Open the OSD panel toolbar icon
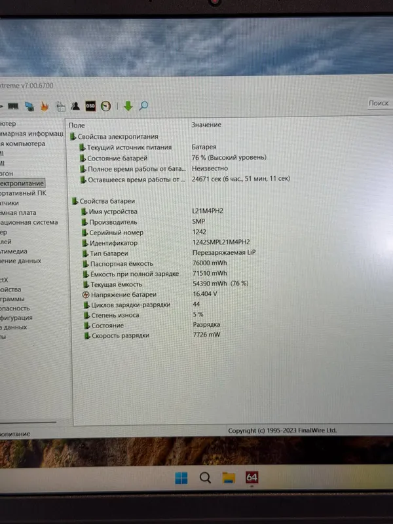This screenshot has width=393, height=524. [x=90, y=106]
